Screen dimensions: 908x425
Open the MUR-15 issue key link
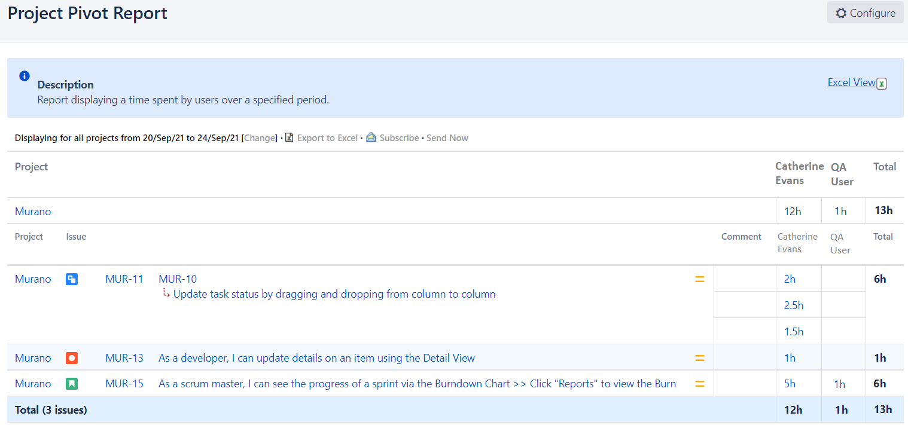coord(124,384)
